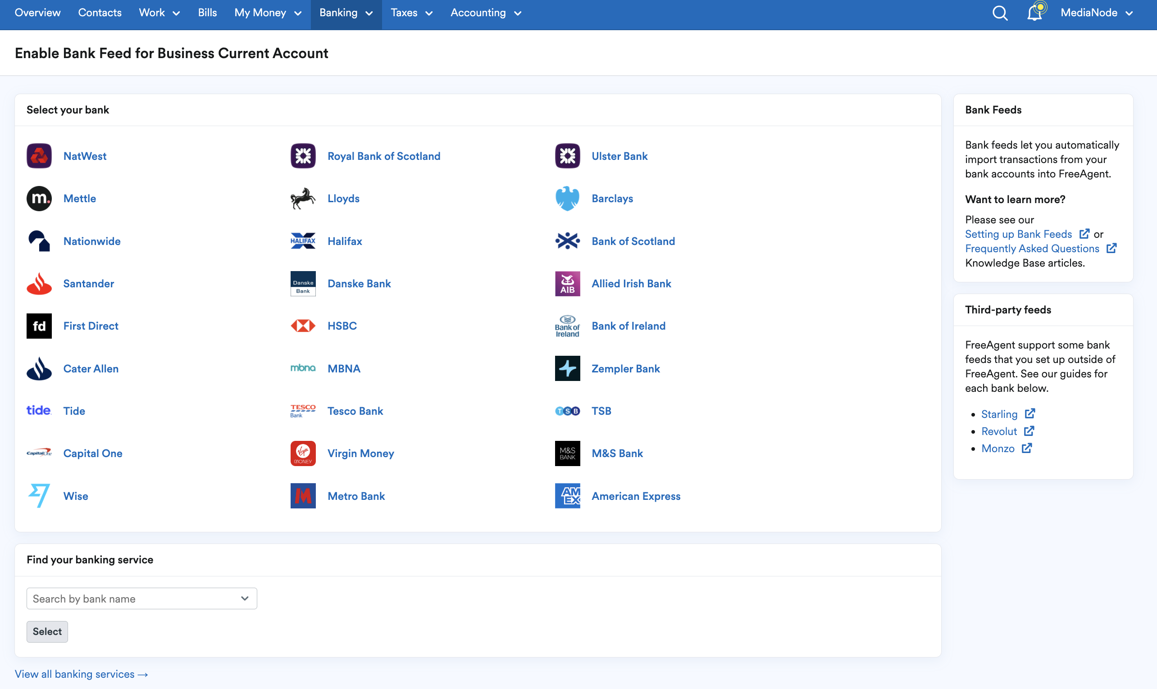Click the Santander flame logo
Viewport: 1157px width, 689px height.
tap(39, 284)
